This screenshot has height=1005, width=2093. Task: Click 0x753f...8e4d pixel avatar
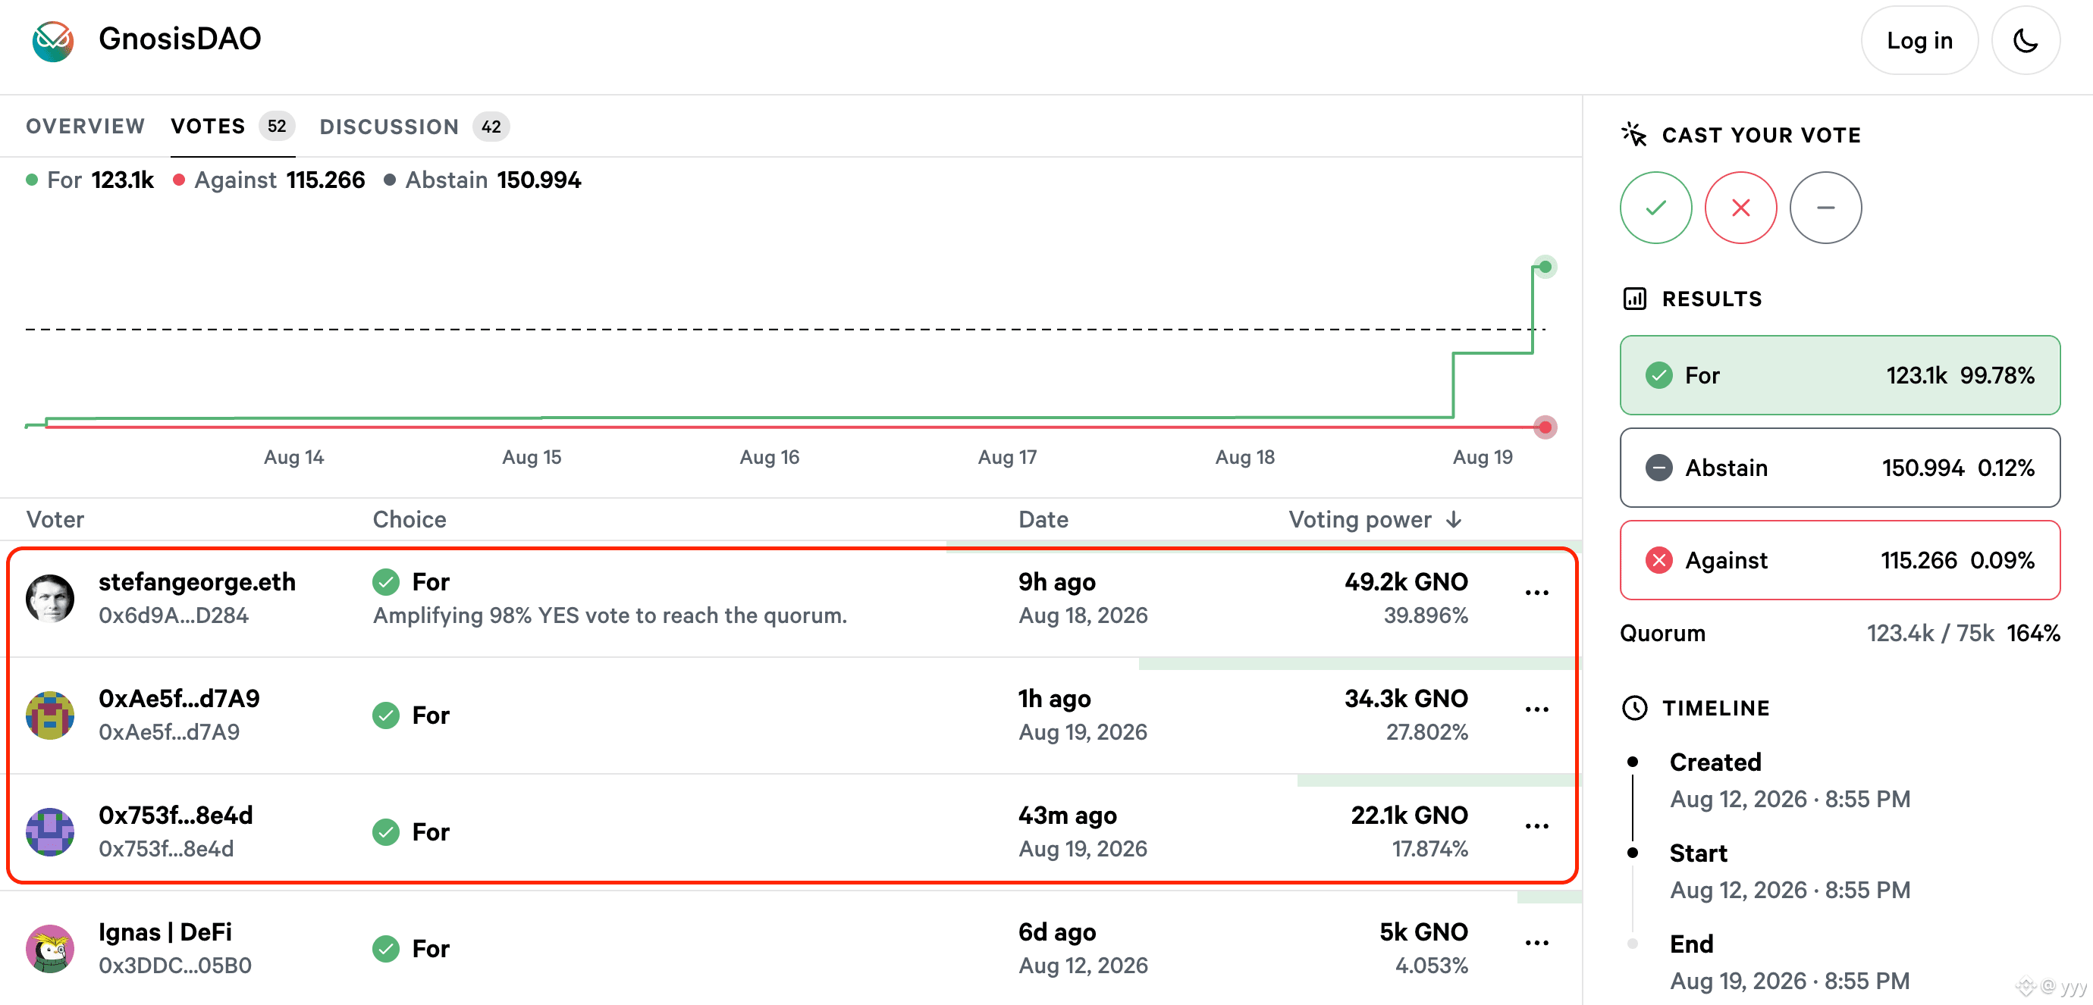coord(50,832)
